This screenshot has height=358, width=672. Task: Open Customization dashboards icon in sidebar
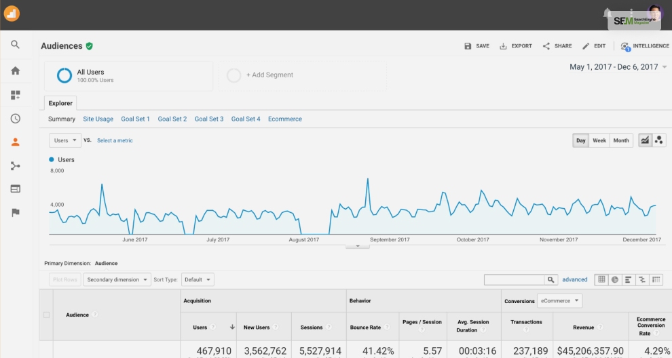(x=16, y=95)
